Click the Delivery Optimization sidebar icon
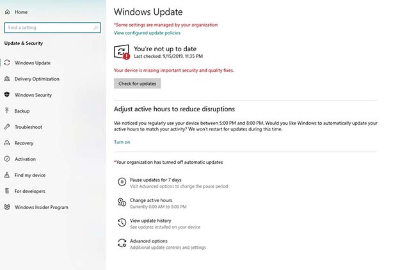The image size is (416, 270). tap(7, 79)
